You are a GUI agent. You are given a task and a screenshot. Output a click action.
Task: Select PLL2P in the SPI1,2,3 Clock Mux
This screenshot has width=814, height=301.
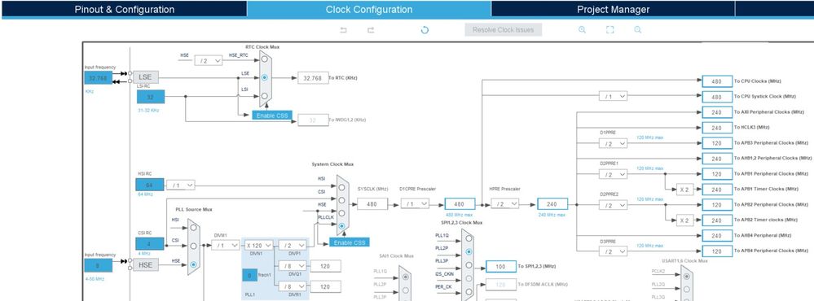tap(469, 252)
